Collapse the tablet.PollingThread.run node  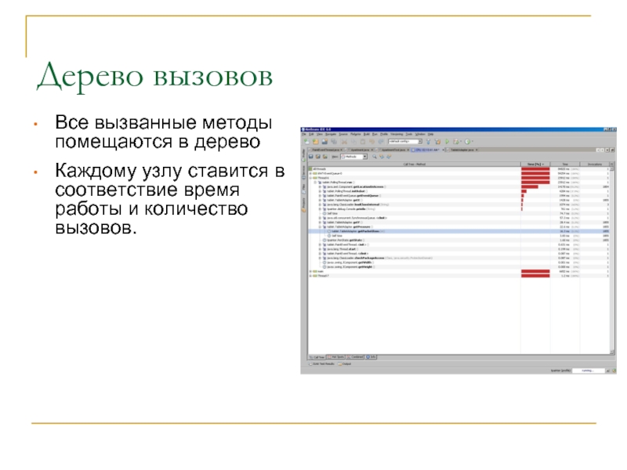pyautogui.click(x=315, y=183)
